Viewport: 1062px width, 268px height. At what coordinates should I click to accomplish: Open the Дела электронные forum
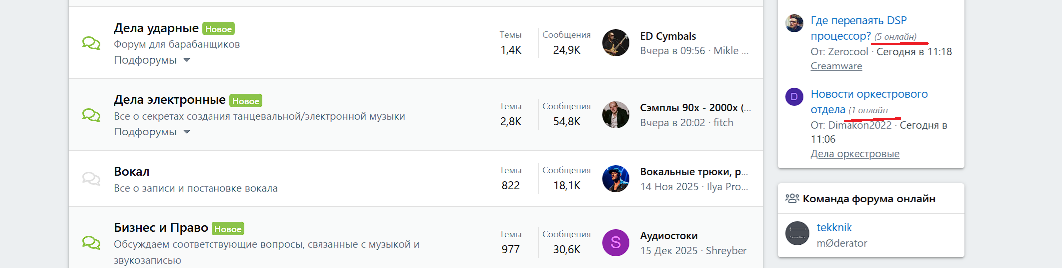170,100
